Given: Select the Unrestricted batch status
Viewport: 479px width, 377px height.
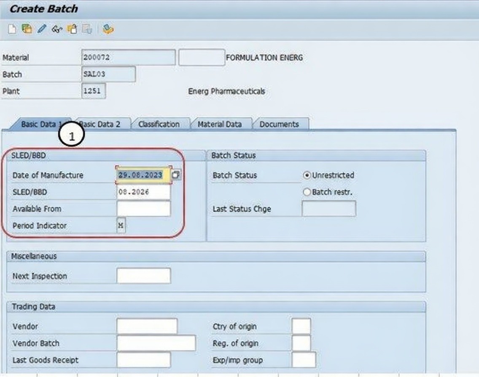Looking at the screenshot, I should [x=307, y=175].
